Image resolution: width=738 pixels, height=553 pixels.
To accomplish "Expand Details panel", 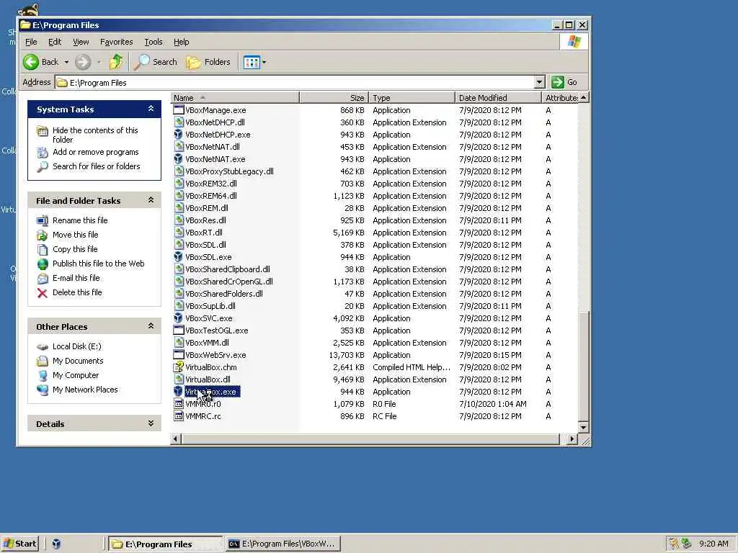I will tap(151, 423).
